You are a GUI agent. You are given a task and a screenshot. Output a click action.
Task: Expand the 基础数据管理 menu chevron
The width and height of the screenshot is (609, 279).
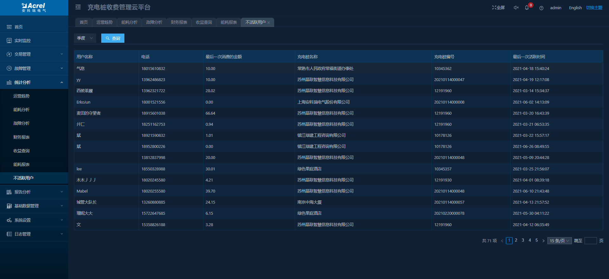[62, 206]
